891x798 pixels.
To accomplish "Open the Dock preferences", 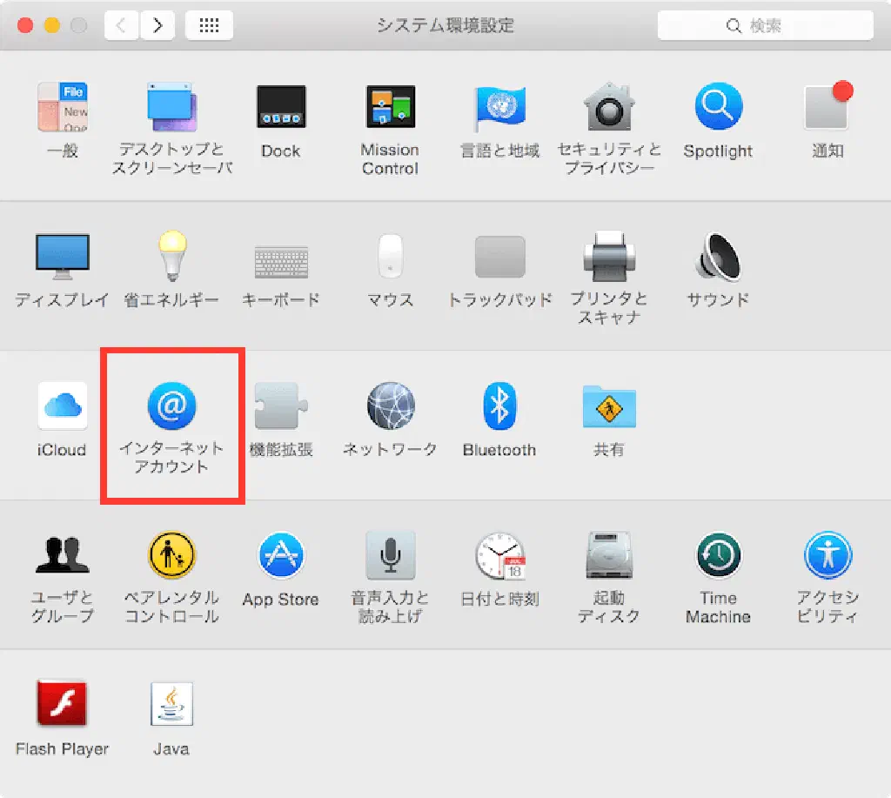I will tap(280, 108).
